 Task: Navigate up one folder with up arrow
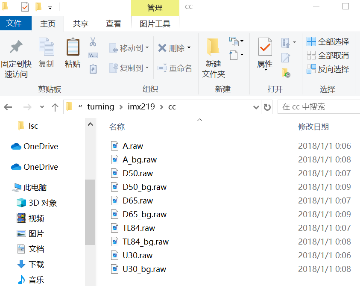point(55,107)
